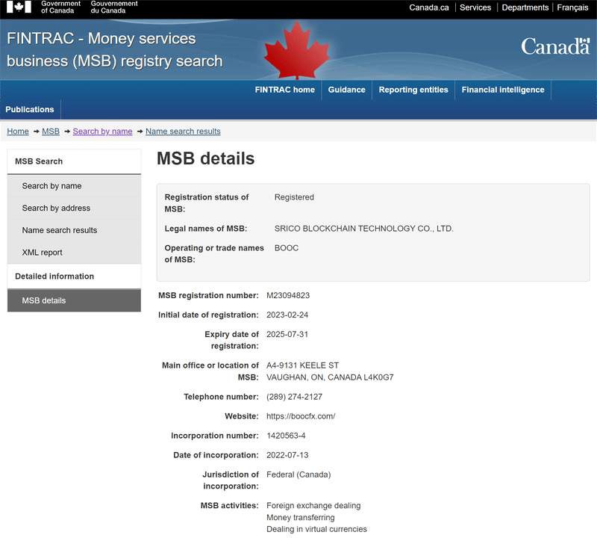Click the VAUGHAN, ON, CANADA L4K0G7 line
The image size is (597, 538).
[x=330, y=377]
